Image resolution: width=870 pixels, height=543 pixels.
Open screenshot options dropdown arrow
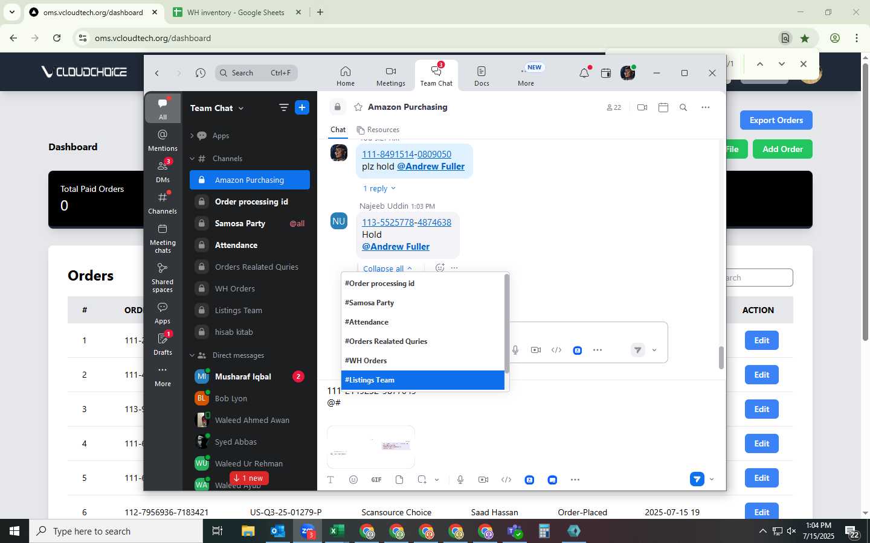pos(437,480)
